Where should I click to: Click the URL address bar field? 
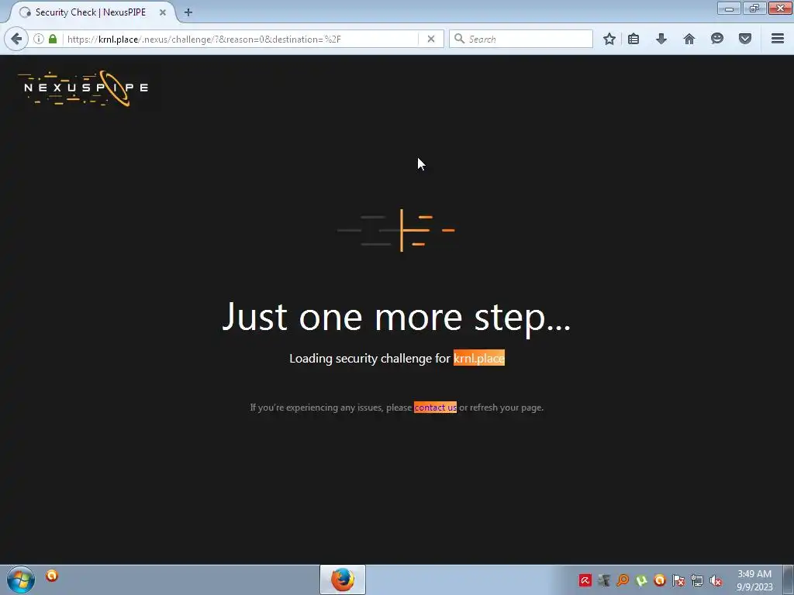(242, 39)
